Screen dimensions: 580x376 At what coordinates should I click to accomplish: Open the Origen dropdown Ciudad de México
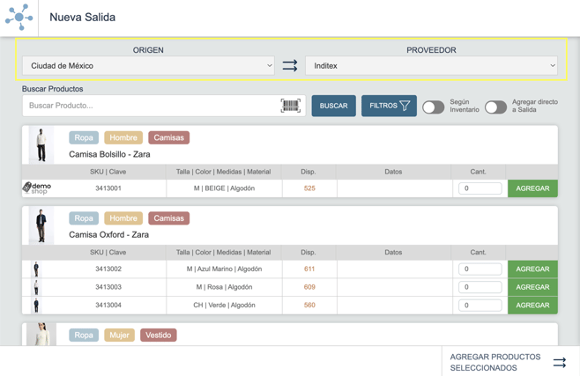pyautogui.click(x=148, y=66)
